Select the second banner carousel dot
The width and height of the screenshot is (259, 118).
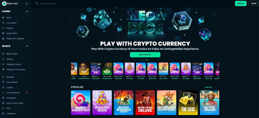pyautogui.click(x=145, y=60)
